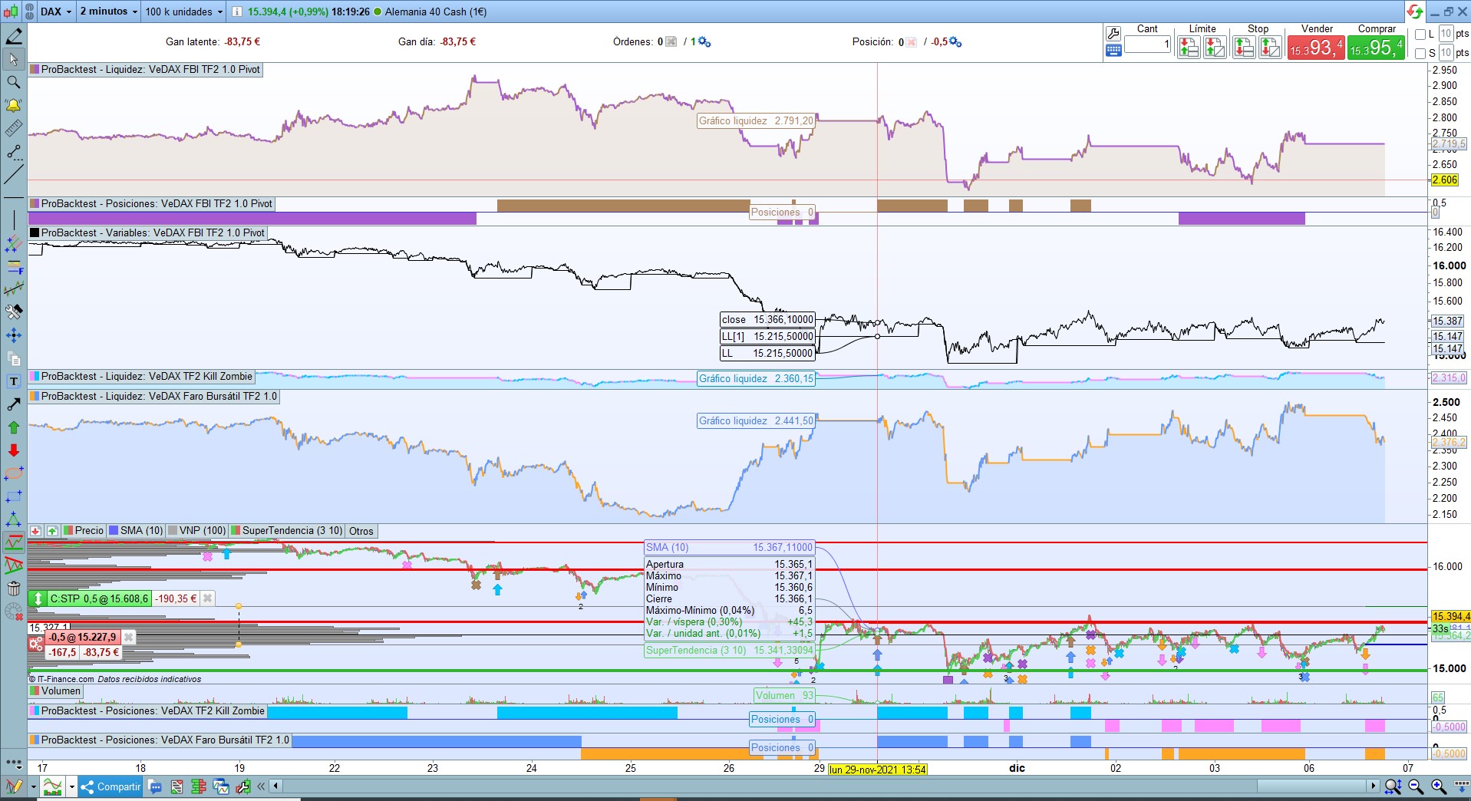This screenshot has height=801, width=1471.
Task: Click the green C:STP 0,5@15.608,6 order label
Action: [x=98, y=598]
